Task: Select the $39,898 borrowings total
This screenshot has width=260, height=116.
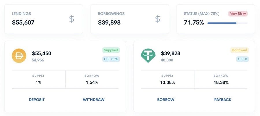Action: coord(109,22)
